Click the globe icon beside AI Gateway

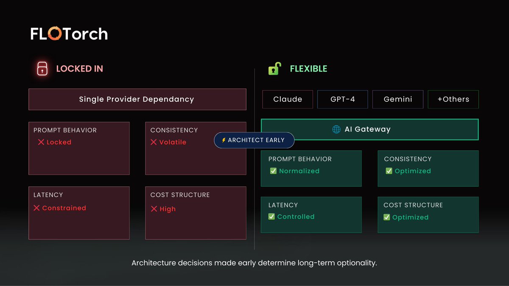(x=336, y=130)
